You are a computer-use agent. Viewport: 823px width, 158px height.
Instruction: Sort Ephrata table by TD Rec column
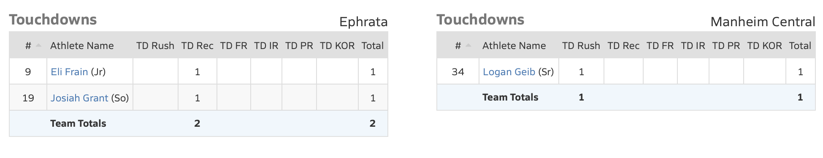tap(197, 46)
